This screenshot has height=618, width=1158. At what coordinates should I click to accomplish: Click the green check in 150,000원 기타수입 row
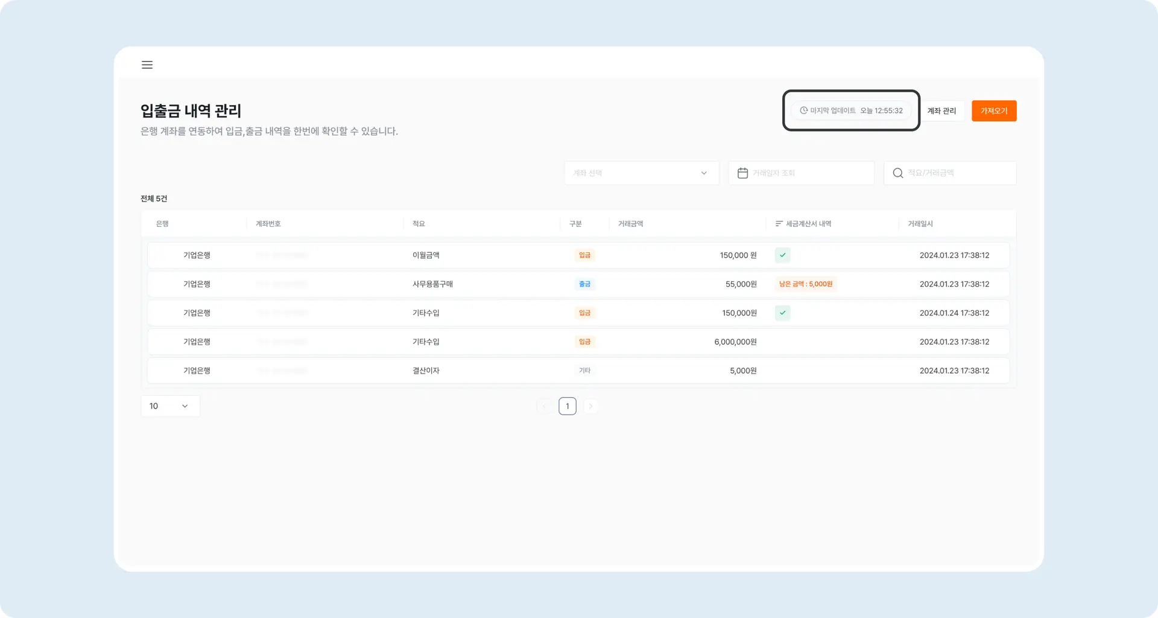[x=782, y=313]
